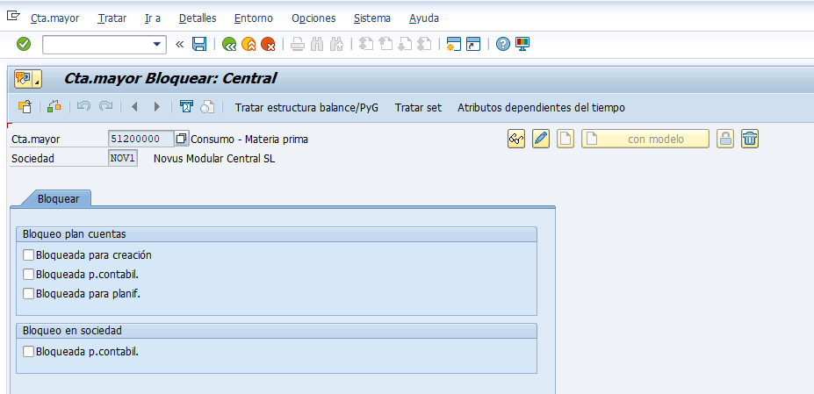Select the Bloquear tab
The height and width of the screenshot is (394, 814).
pyautogui.click(x=58, y=199)
